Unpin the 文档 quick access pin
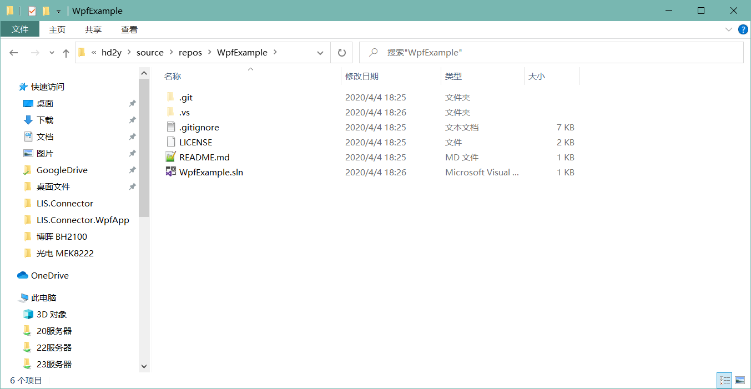The width and height of the screenshot is (751, 389). tap(132, 137)
